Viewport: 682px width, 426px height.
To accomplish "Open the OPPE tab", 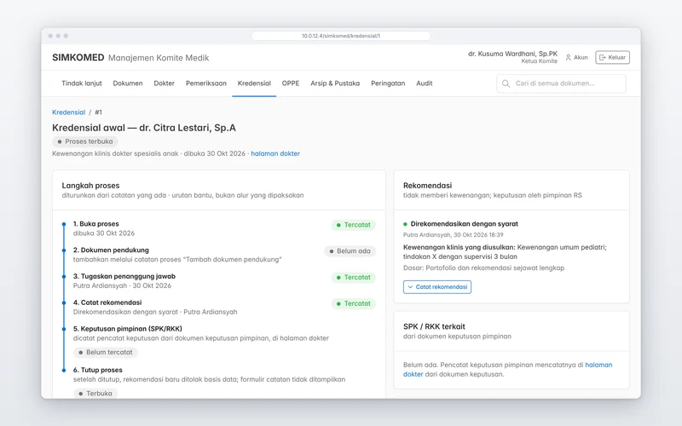I will [x=291, y=83].
